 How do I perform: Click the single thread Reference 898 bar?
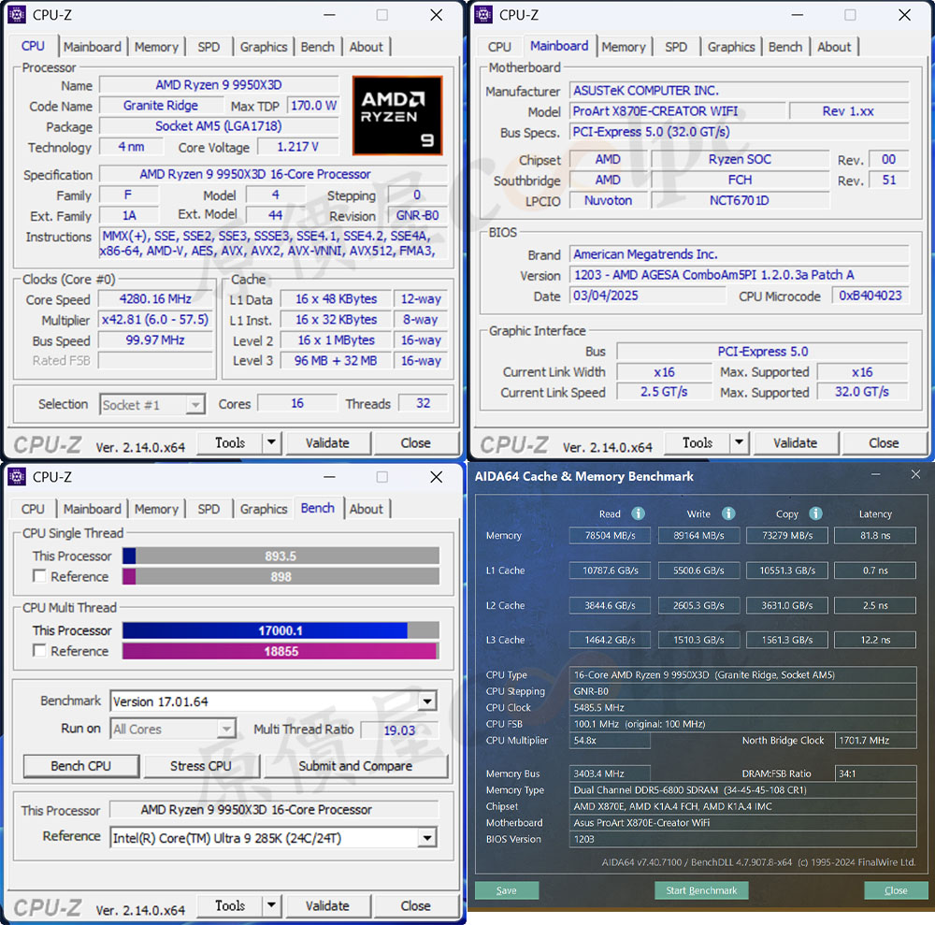280,576
